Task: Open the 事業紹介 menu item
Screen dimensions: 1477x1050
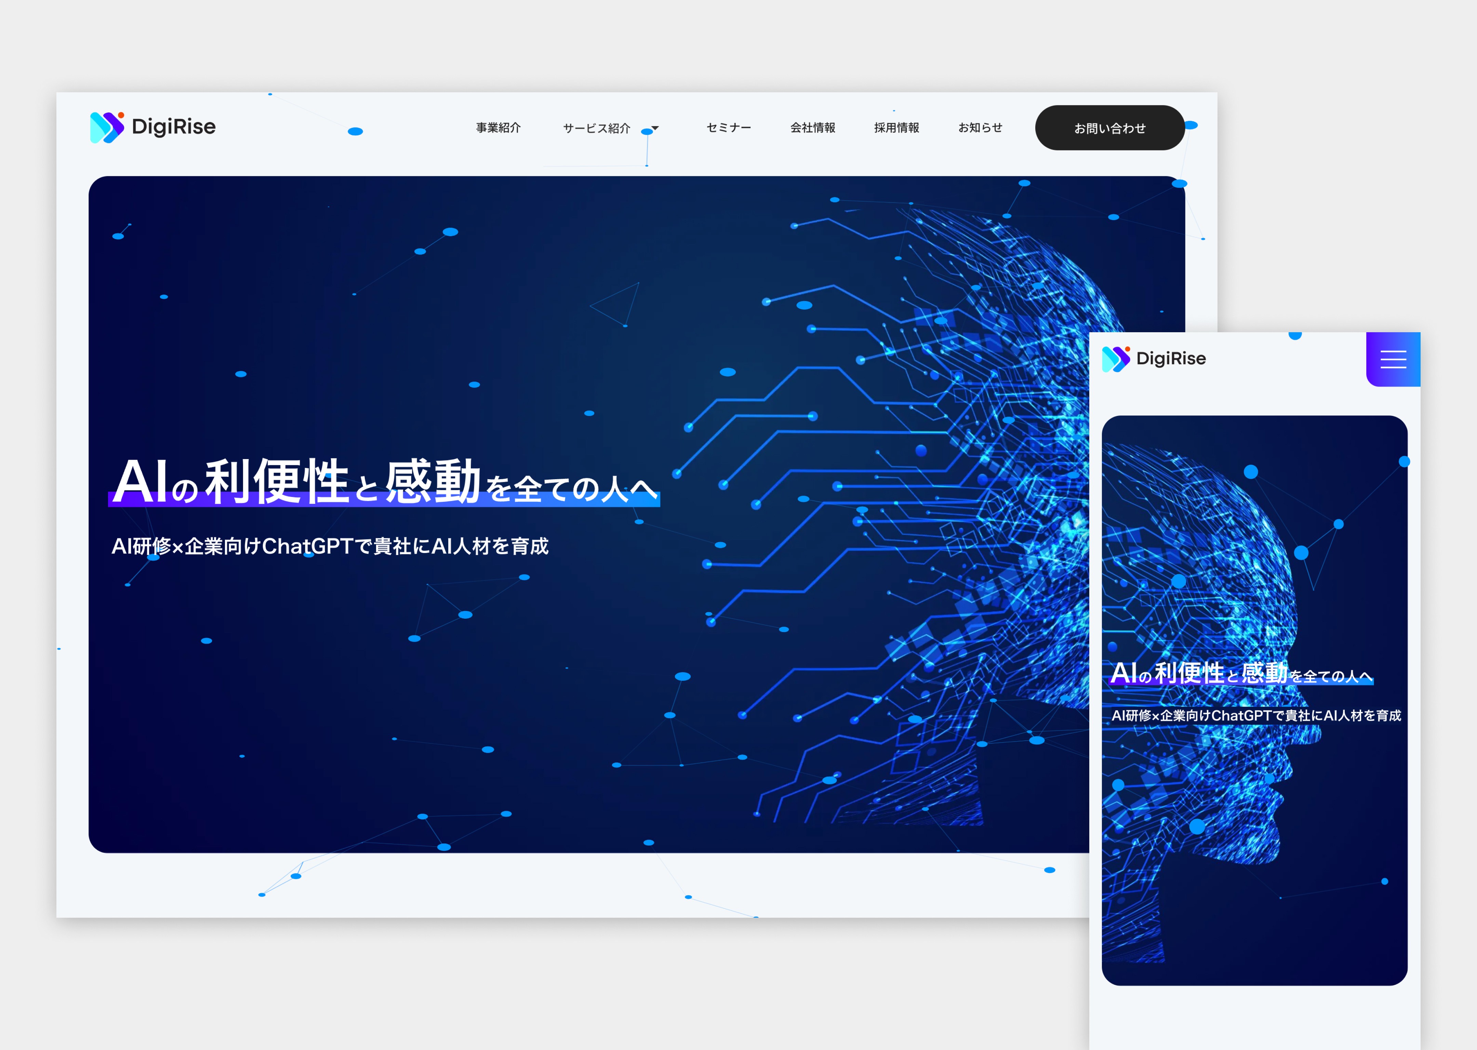Action: click(498, 128)
